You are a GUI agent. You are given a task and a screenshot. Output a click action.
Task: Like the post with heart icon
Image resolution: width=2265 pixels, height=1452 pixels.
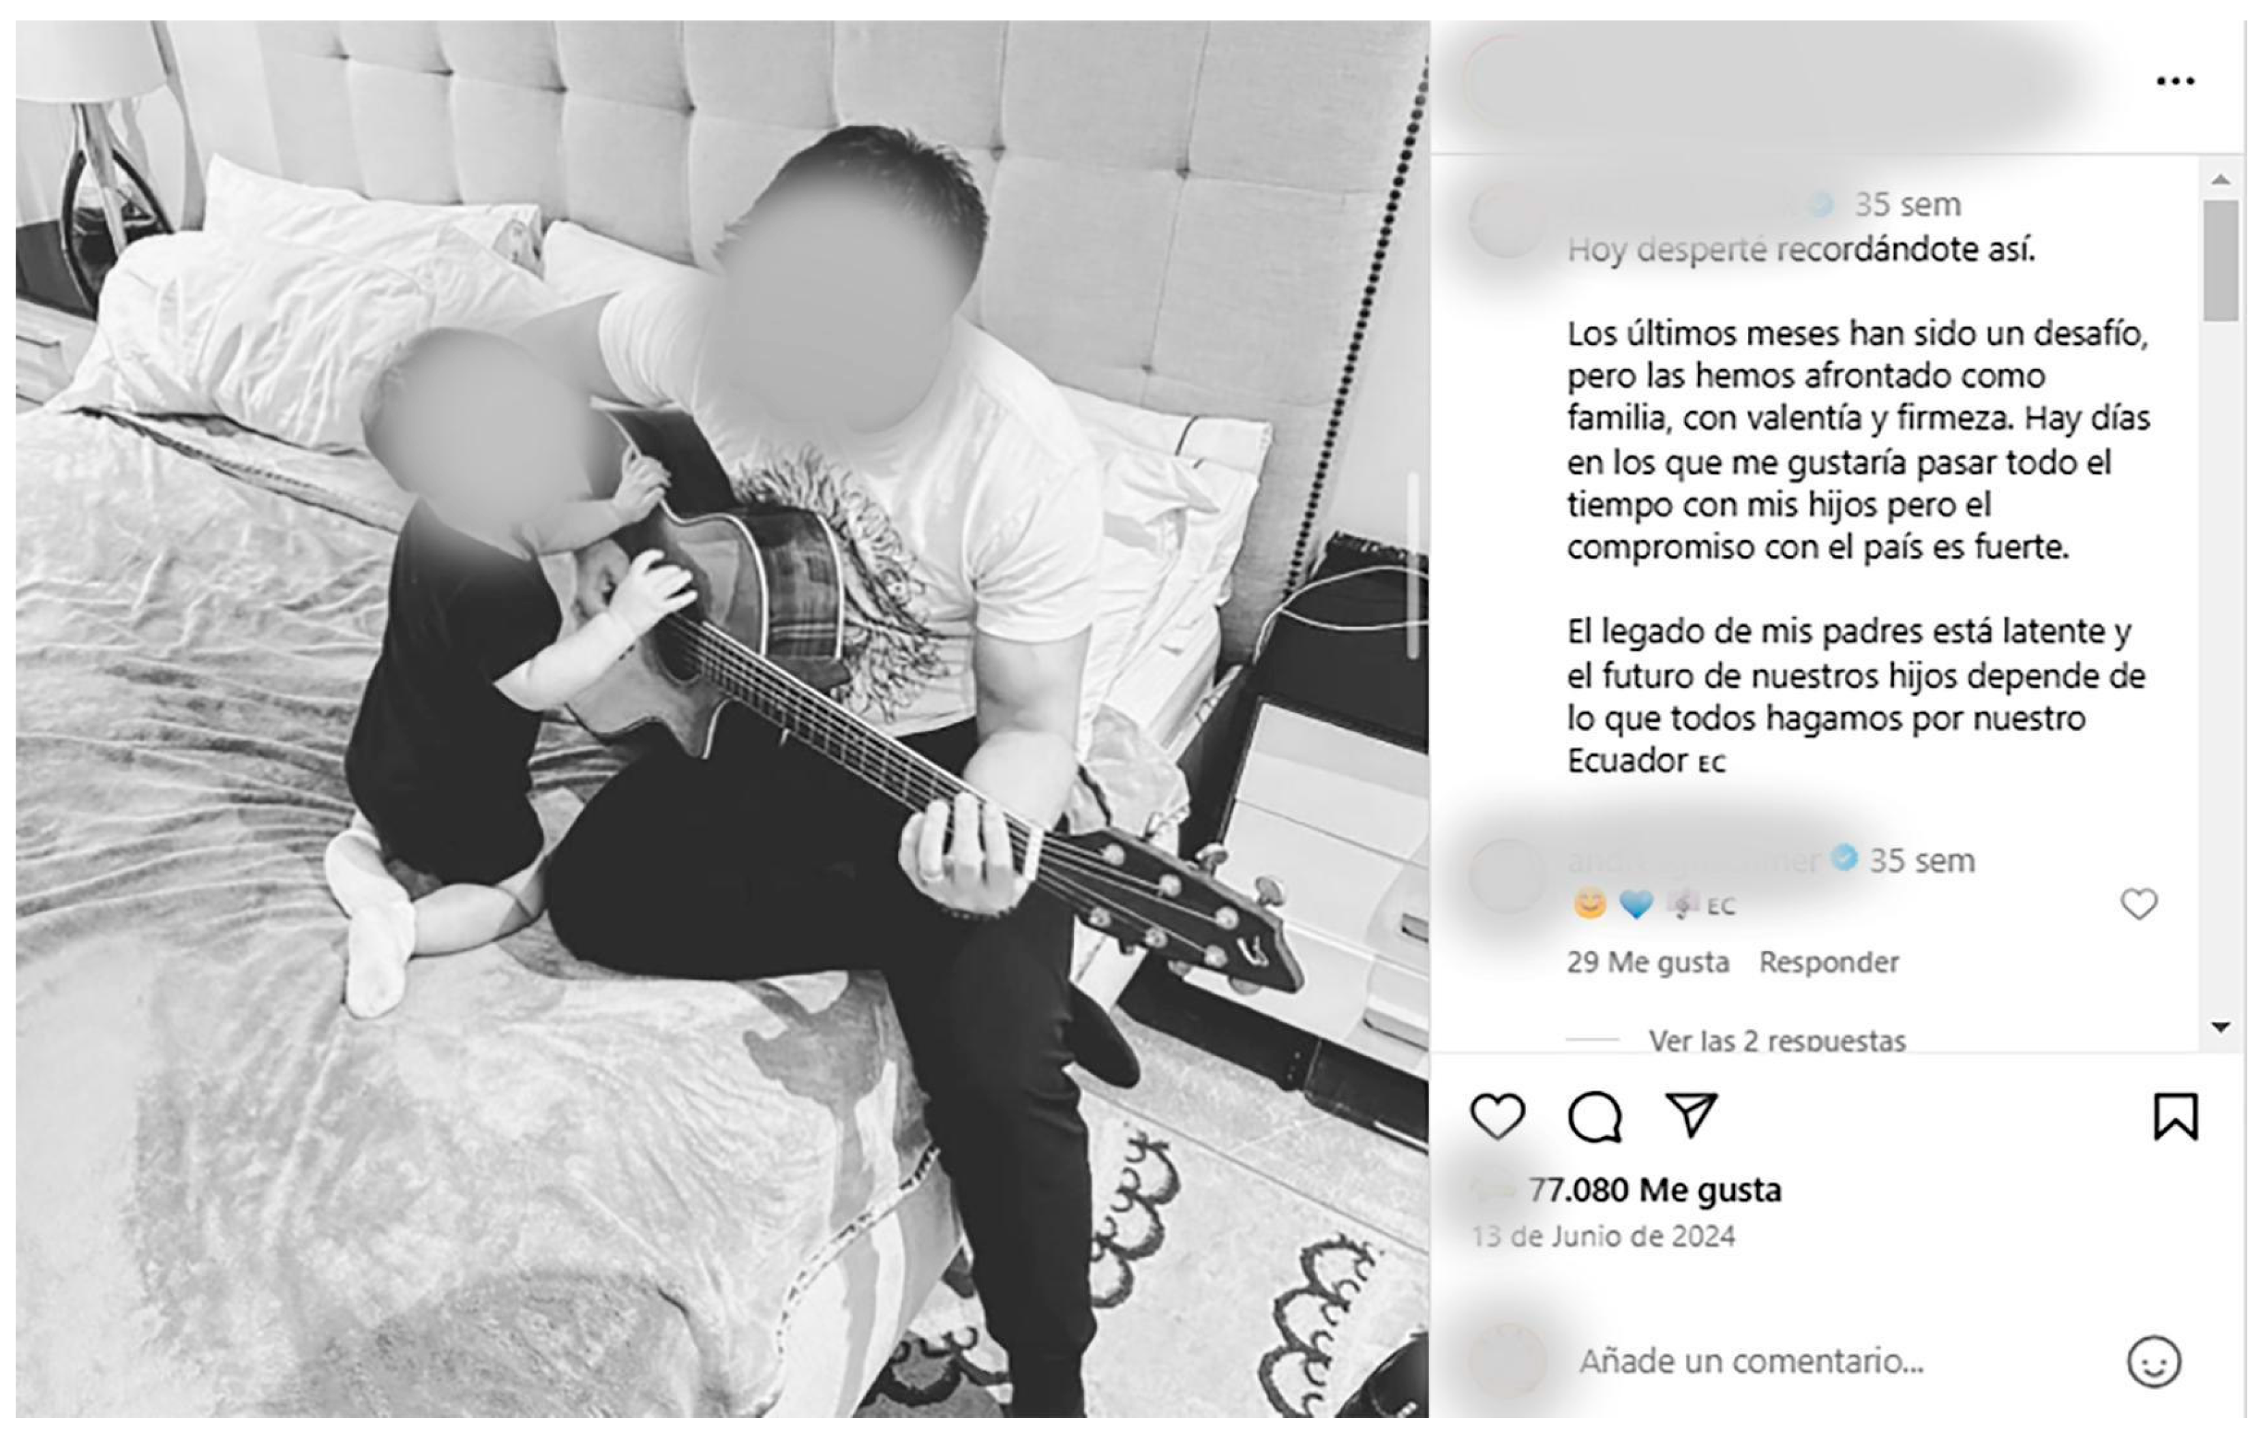tap(1497, 1117)
